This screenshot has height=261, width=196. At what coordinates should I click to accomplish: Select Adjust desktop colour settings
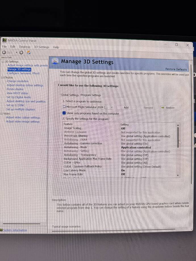click(x=25, y=85)
